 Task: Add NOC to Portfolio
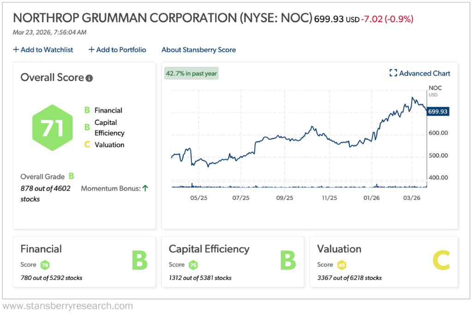[117, 50]
